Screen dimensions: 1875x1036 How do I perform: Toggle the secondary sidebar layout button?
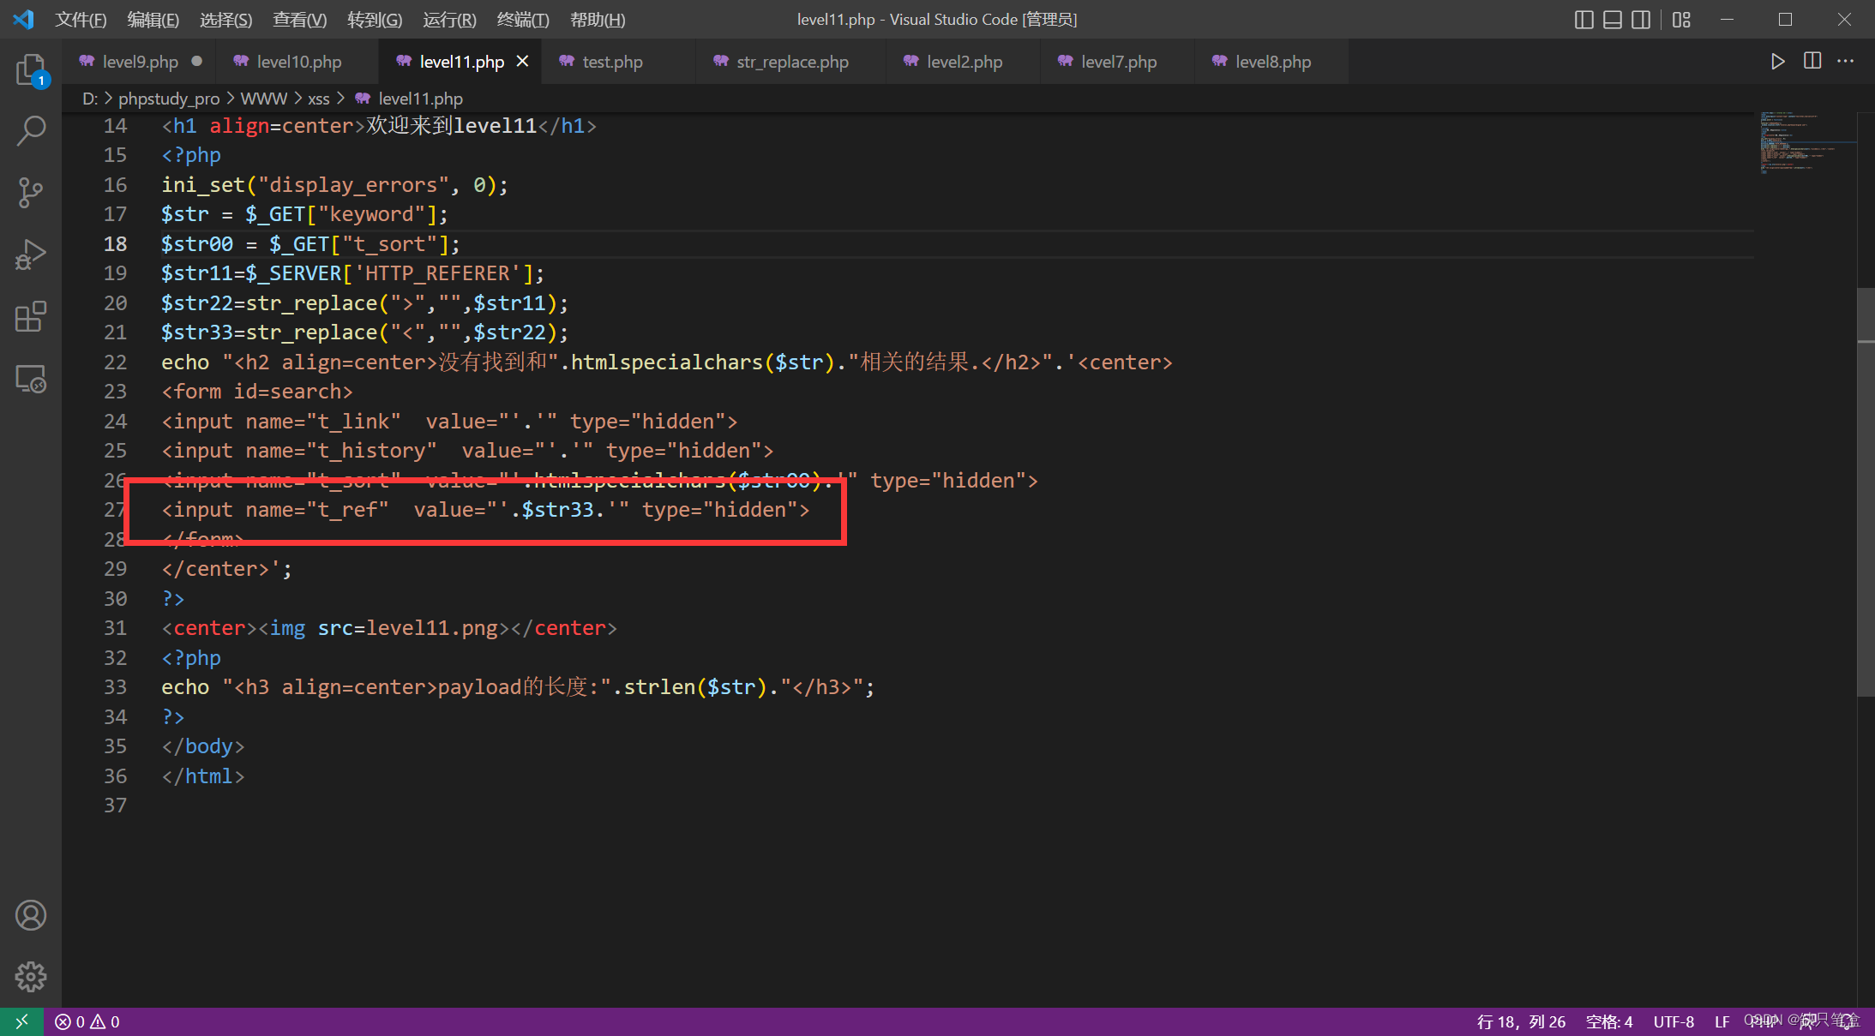(x=1640, y=20)
